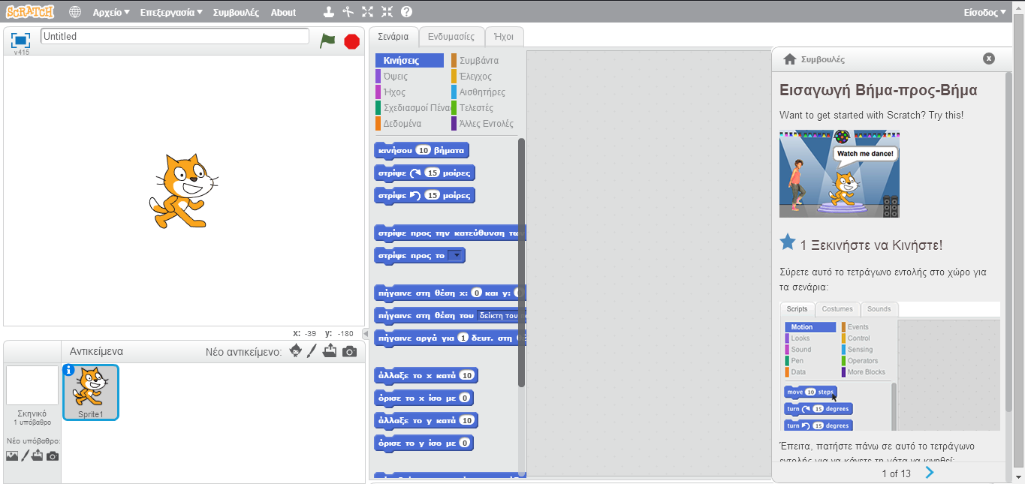Viewport: 1025px width, 484px height.
Task: Click the project title field Untitled
Action: [174, 36]
